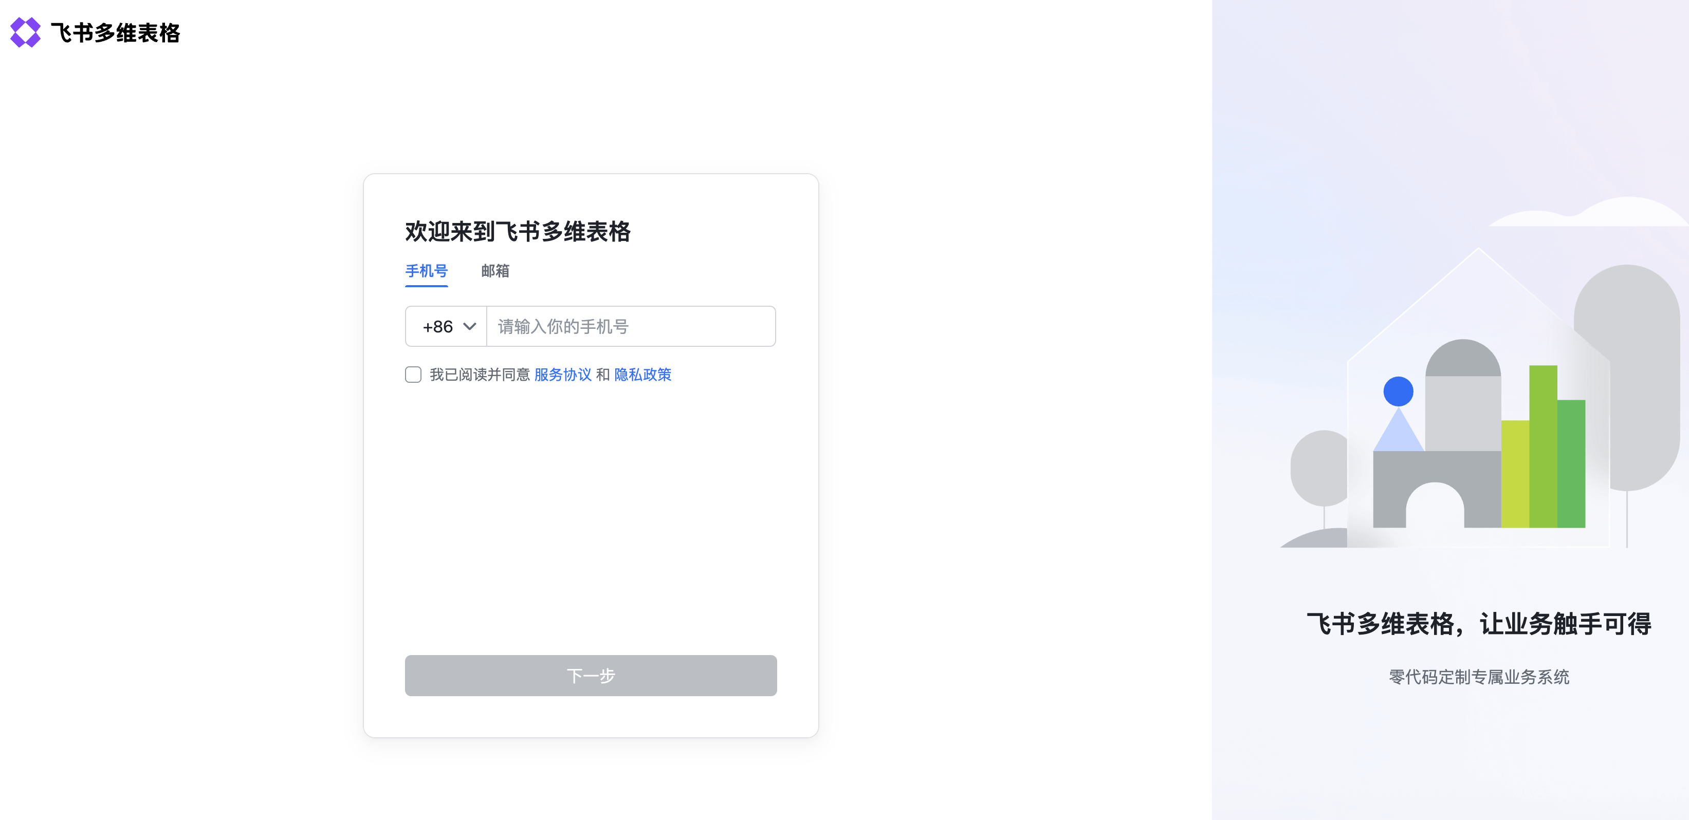This screenshot has width=1689, height=820.
Task: Open the 隐私政策 link
Action: click(x=642, y=374)
